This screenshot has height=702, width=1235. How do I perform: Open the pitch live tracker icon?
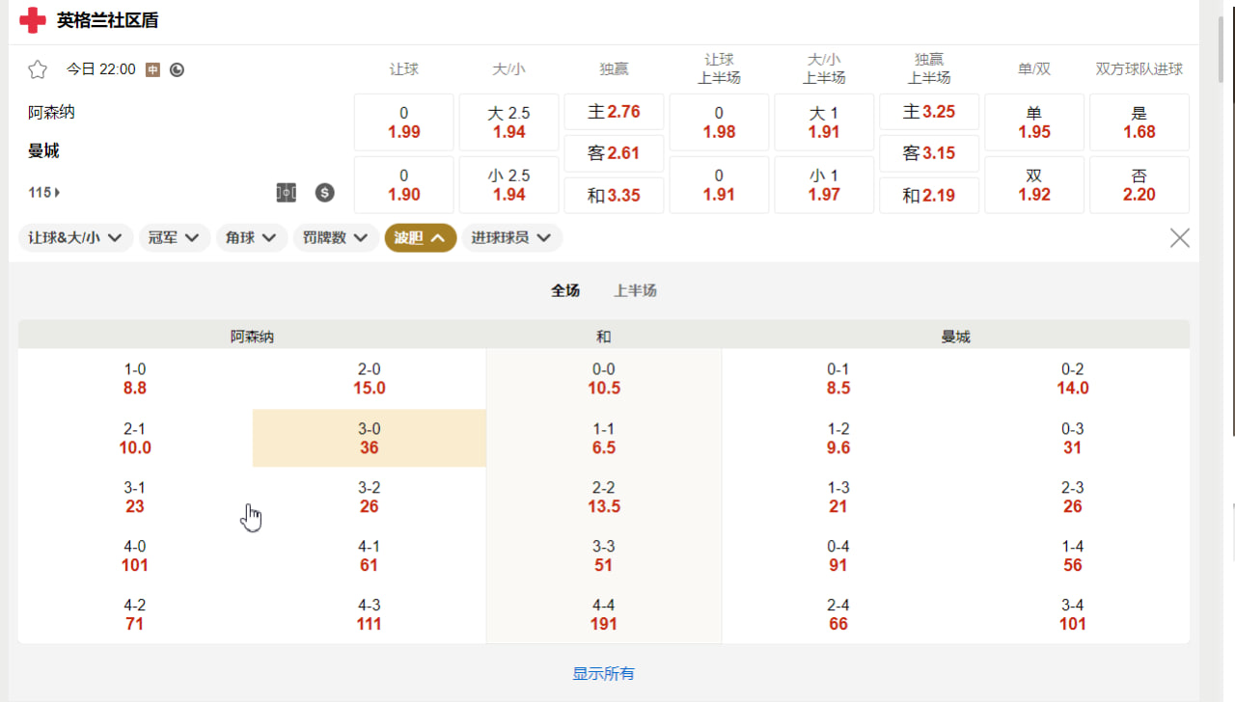287,193
